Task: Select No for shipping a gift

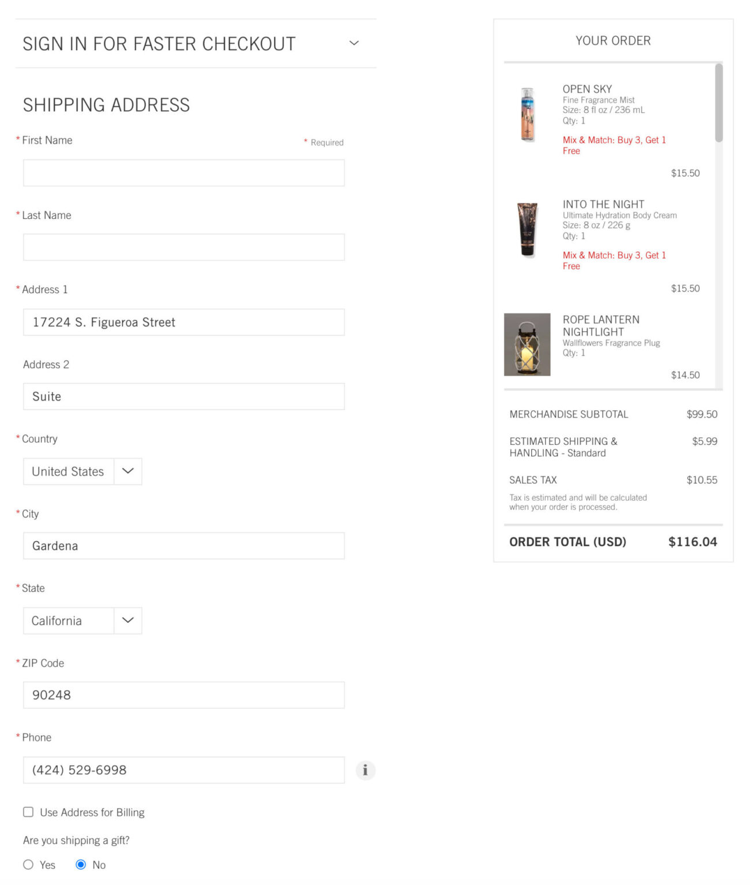Action: [81, 864]
